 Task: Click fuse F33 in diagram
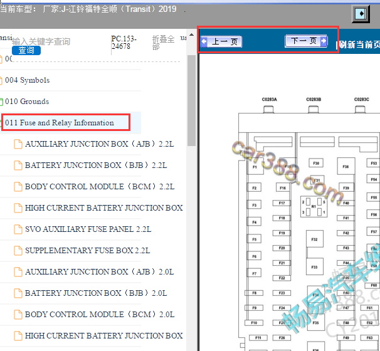coord(314,267)
